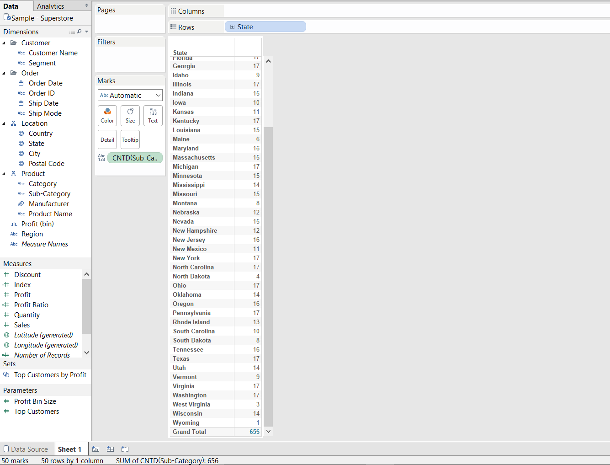Click the Grand Total row label

[x=189, y=432]
